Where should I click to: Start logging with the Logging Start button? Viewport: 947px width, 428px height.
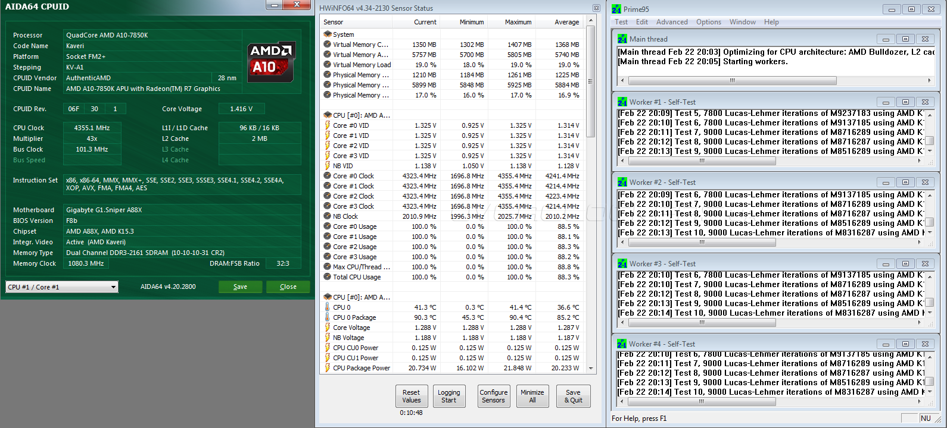tap(449, 396)
